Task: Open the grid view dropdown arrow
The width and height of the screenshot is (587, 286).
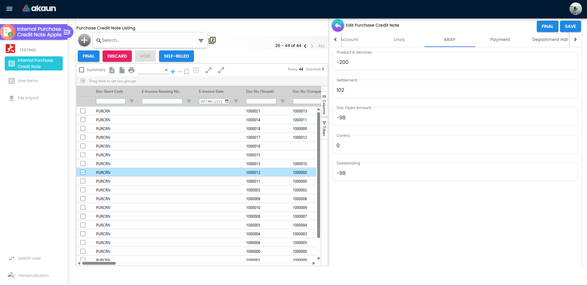Action: click(x=166, y=70)
